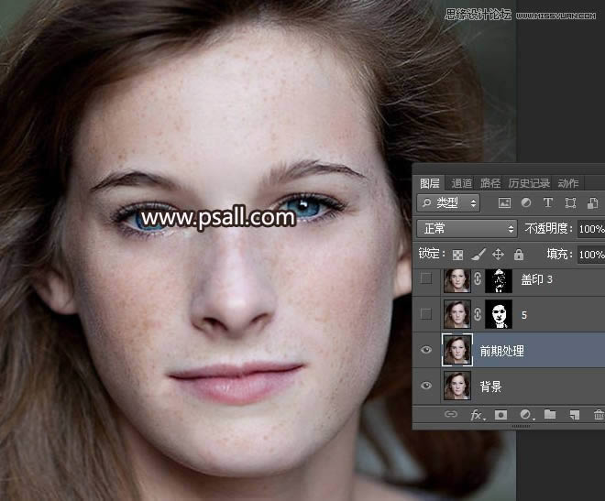Add a layer style with fx icon
The height and width of the screenshot is (501, 605).
[477, 415]
